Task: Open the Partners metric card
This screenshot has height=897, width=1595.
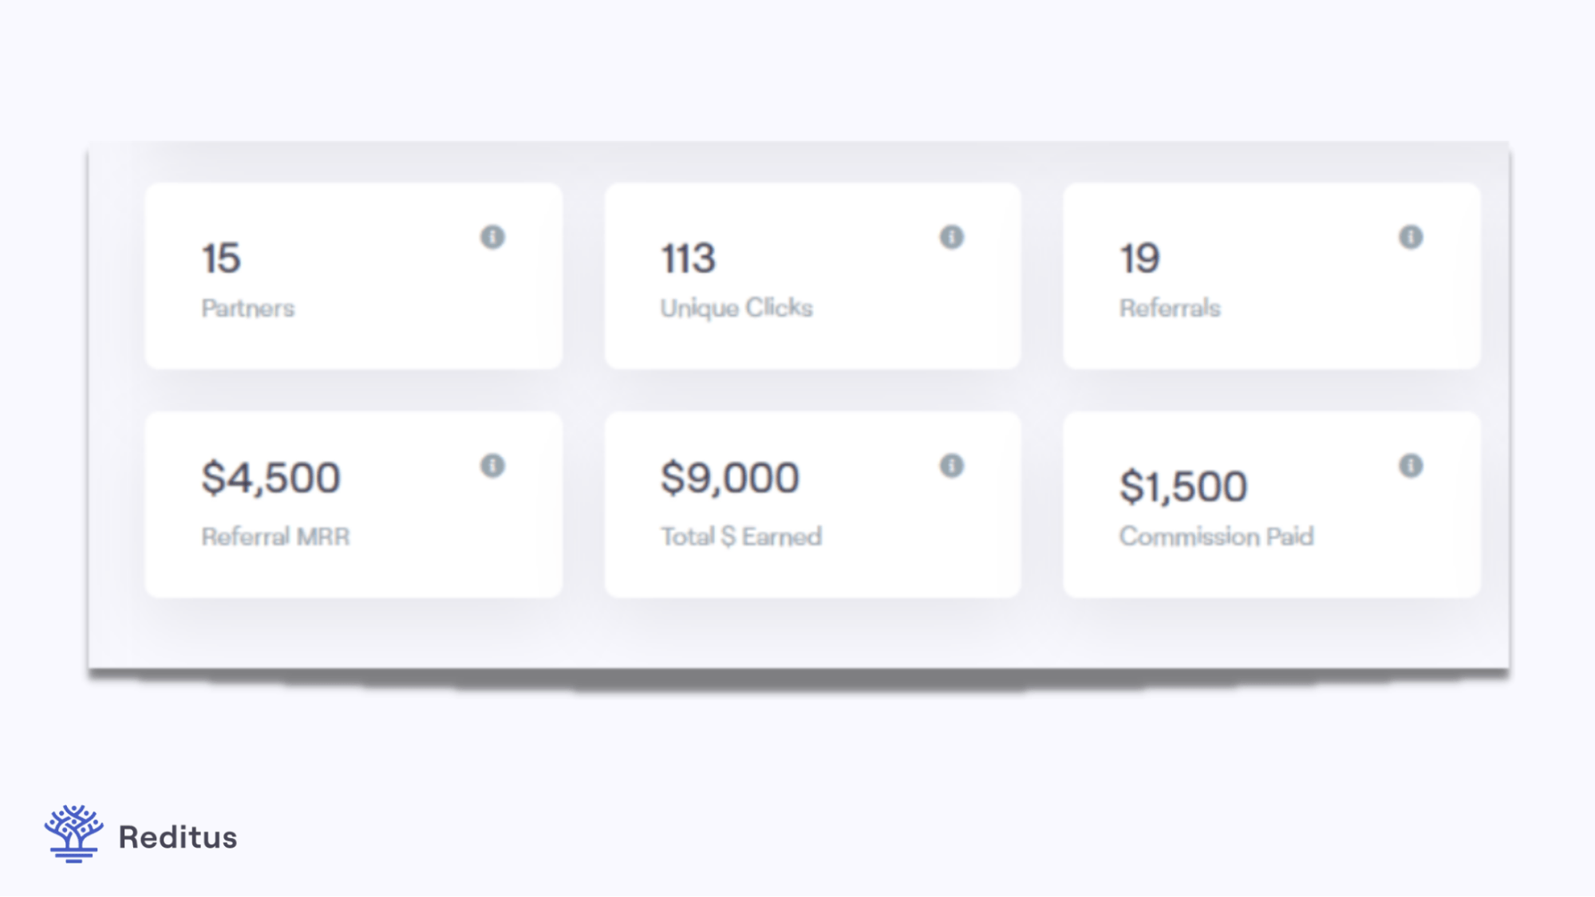Action: 355,277
